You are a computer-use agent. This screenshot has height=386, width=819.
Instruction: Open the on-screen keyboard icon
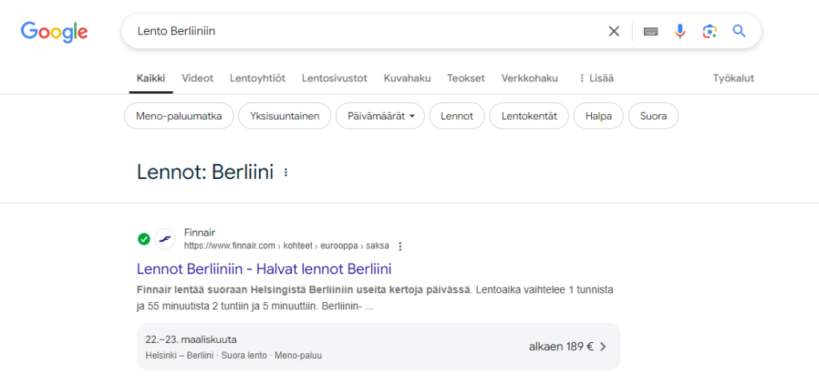point(650,31)
